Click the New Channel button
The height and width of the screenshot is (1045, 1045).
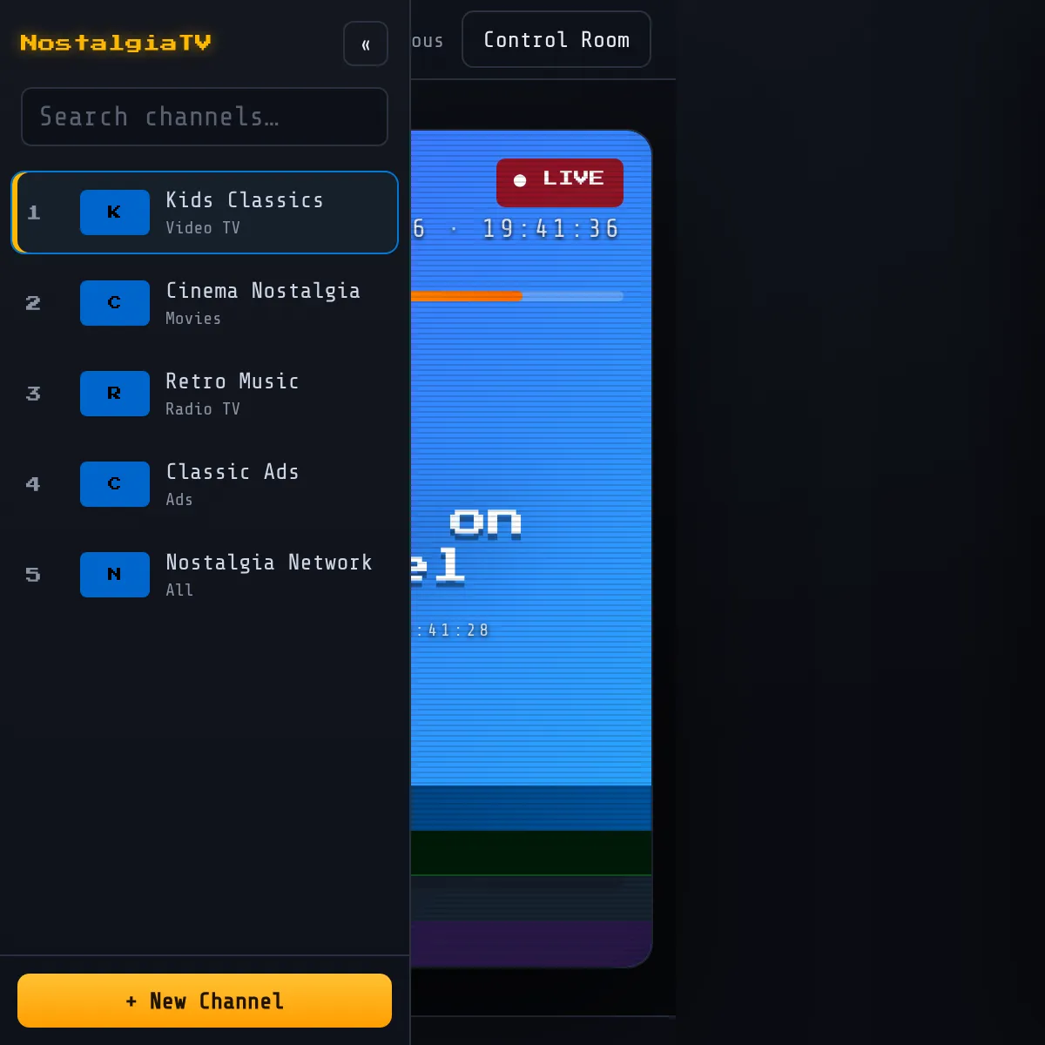(205, 1001)
